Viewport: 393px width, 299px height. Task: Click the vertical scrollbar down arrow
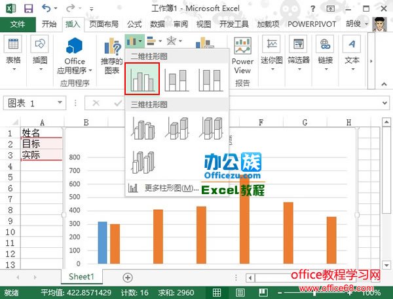pyautogui.click(x=386, y=265)
